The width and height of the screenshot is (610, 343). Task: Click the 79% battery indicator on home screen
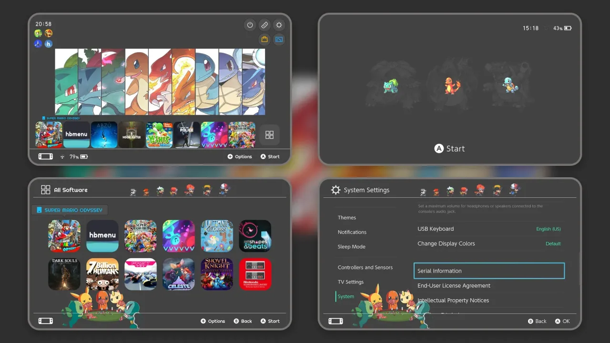click(79, 157)
